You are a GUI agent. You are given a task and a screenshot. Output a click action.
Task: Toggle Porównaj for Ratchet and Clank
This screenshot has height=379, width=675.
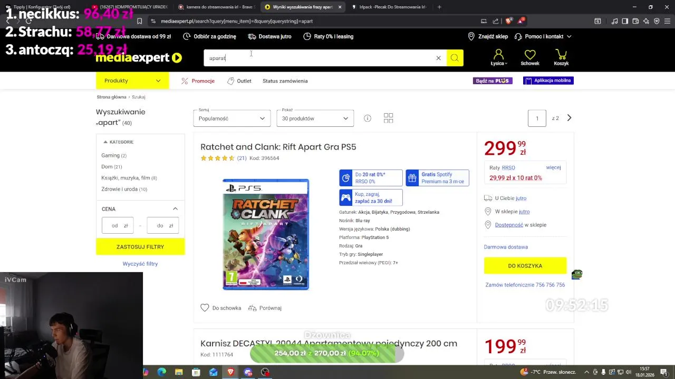point(265,308)
